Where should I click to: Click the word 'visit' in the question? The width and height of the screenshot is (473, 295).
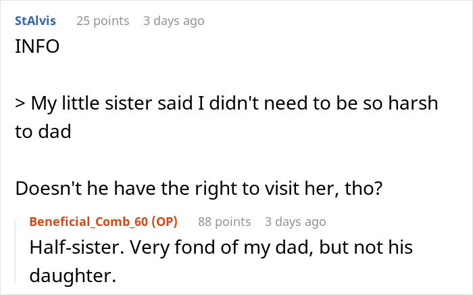point(274,187)
